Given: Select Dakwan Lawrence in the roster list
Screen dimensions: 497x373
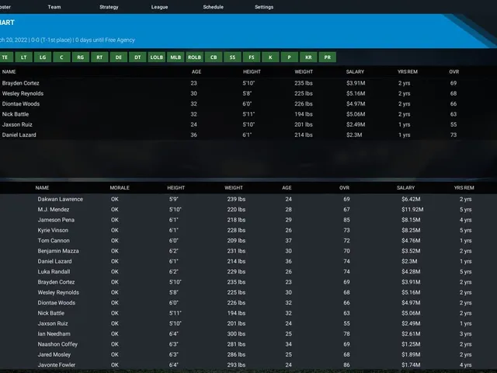Looking at the screenshot, I should click(61, 199).
